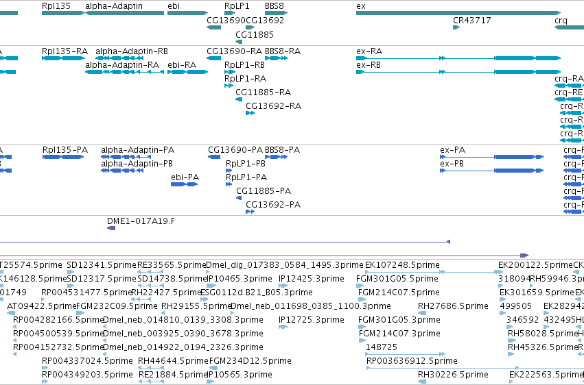Click the CG11885 gene label in top track
This screenshot has width=584, height=385.
click(x=255, y=34)
